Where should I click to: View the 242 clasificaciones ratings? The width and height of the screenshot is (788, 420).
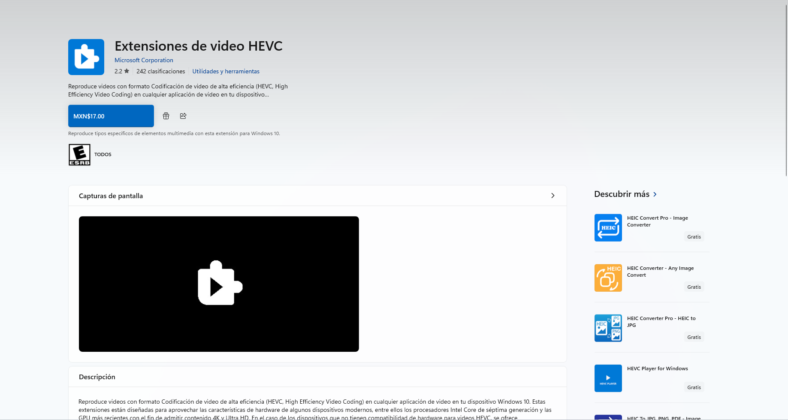pyautogui.click(x=160, y=71)
